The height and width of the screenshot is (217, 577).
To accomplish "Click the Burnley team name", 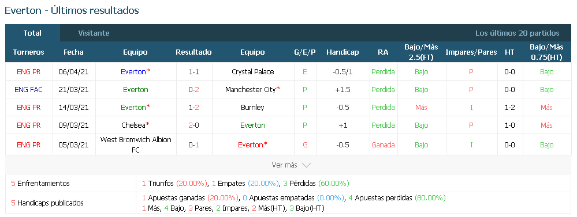I will coord(253,108).
